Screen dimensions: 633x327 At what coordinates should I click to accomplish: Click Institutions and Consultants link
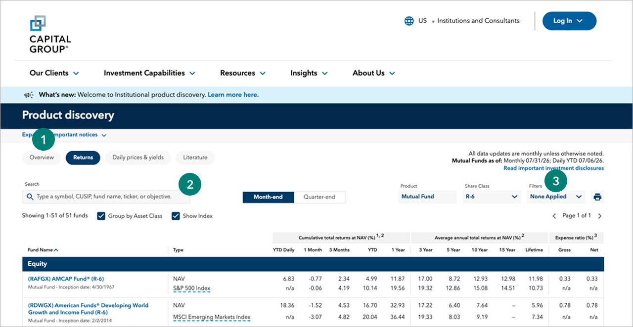[x=478, y=21]
